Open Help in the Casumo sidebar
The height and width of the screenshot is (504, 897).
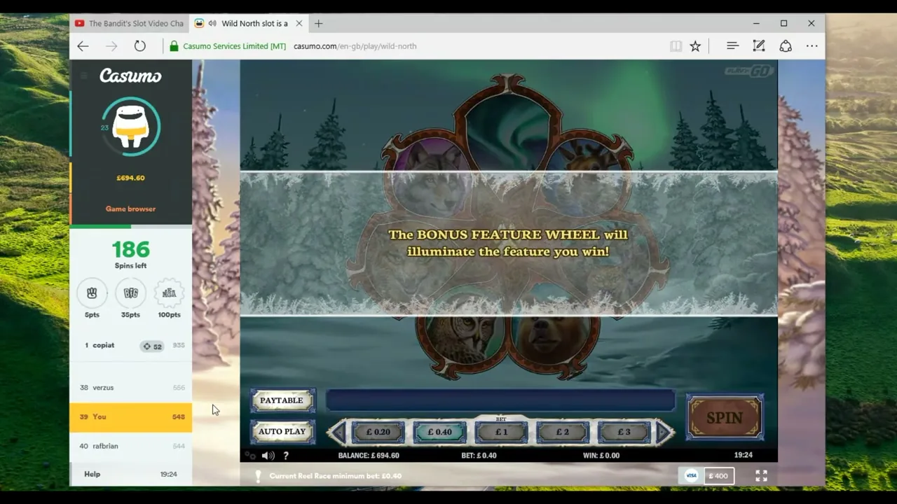[x=93, y=474]
